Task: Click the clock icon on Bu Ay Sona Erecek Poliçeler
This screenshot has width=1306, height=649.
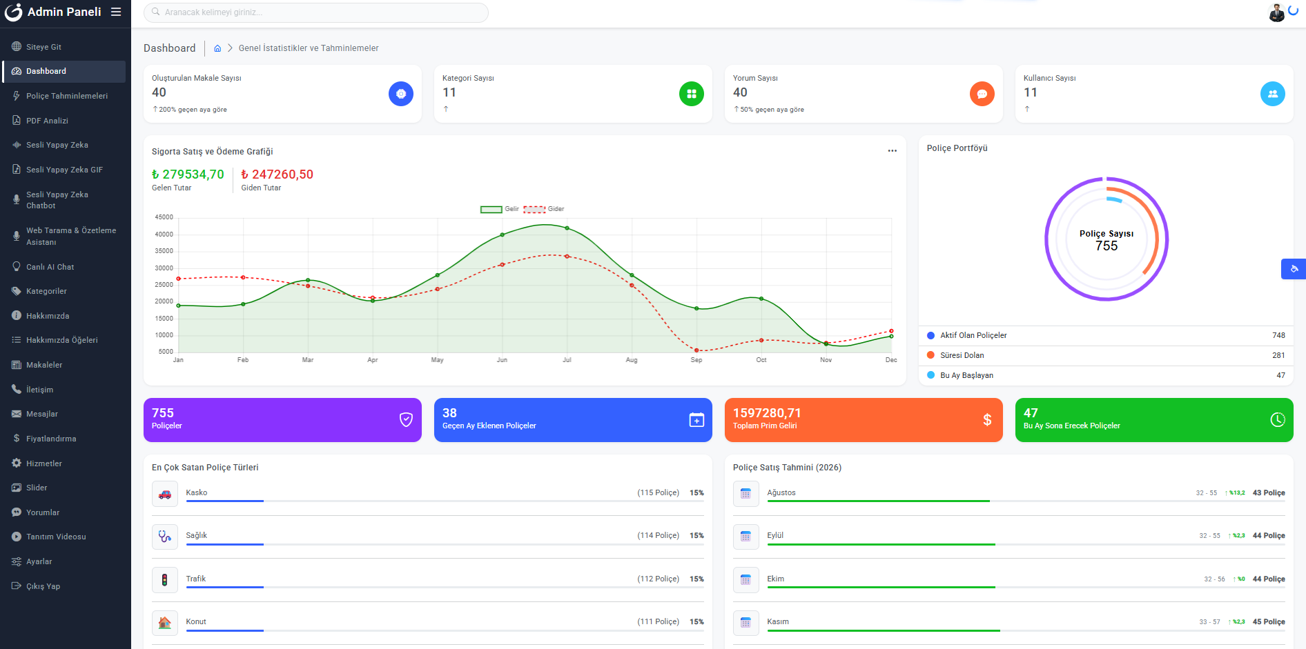Action: [x=1278, y=419]
